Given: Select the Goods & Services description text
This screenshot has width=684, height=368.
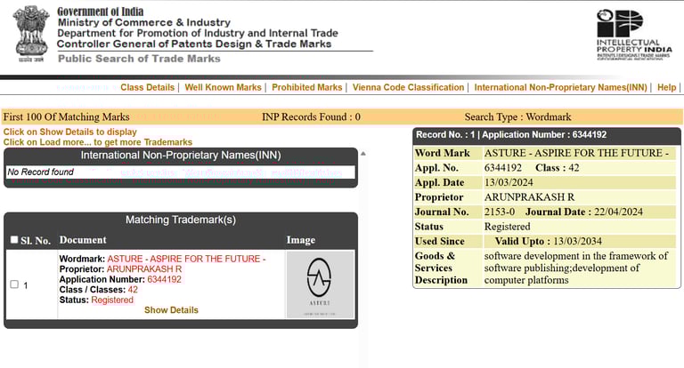Looking at the screenshot, I should pos(576,268).
